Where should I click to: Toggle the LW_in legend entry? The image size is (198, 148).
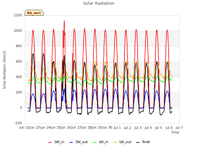pos(101,142)
